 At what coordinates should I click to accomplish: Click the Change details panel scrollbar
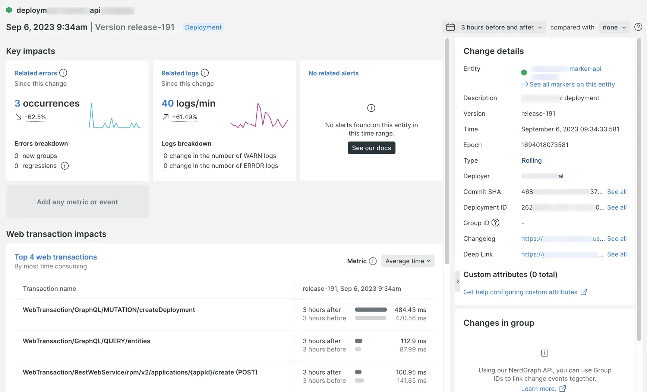point(639,189)
